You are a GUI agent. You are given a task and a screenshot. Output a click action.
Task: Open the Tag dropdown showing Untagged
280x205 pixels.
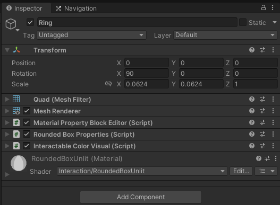click(x=91, y=35)
